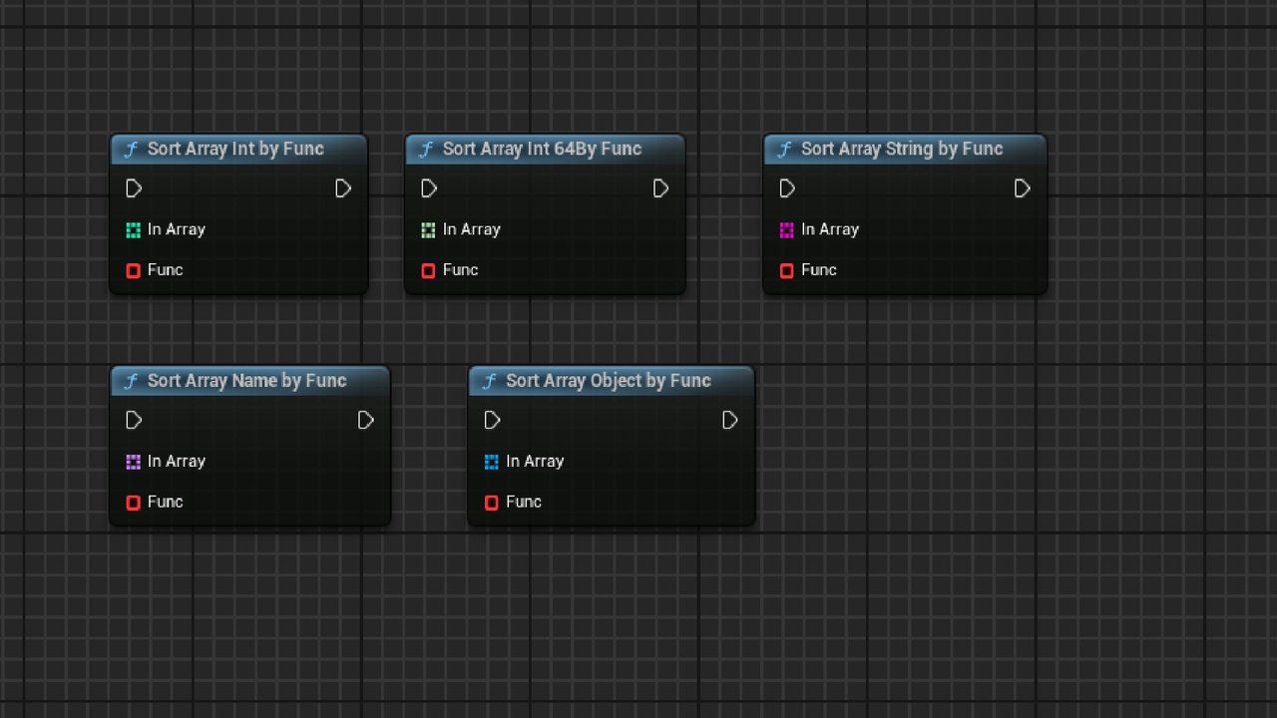Click function icon on Sort Array String by Func
Image resolution: width=1277 pixels, height=718 pixels.
[x=784, y=150]
